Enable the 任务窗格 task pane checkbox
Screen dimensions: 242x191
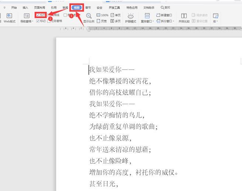pos(49,21)
